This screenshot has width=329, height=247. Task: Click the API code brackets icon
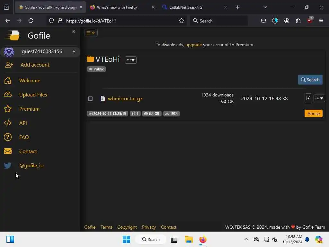8,123
